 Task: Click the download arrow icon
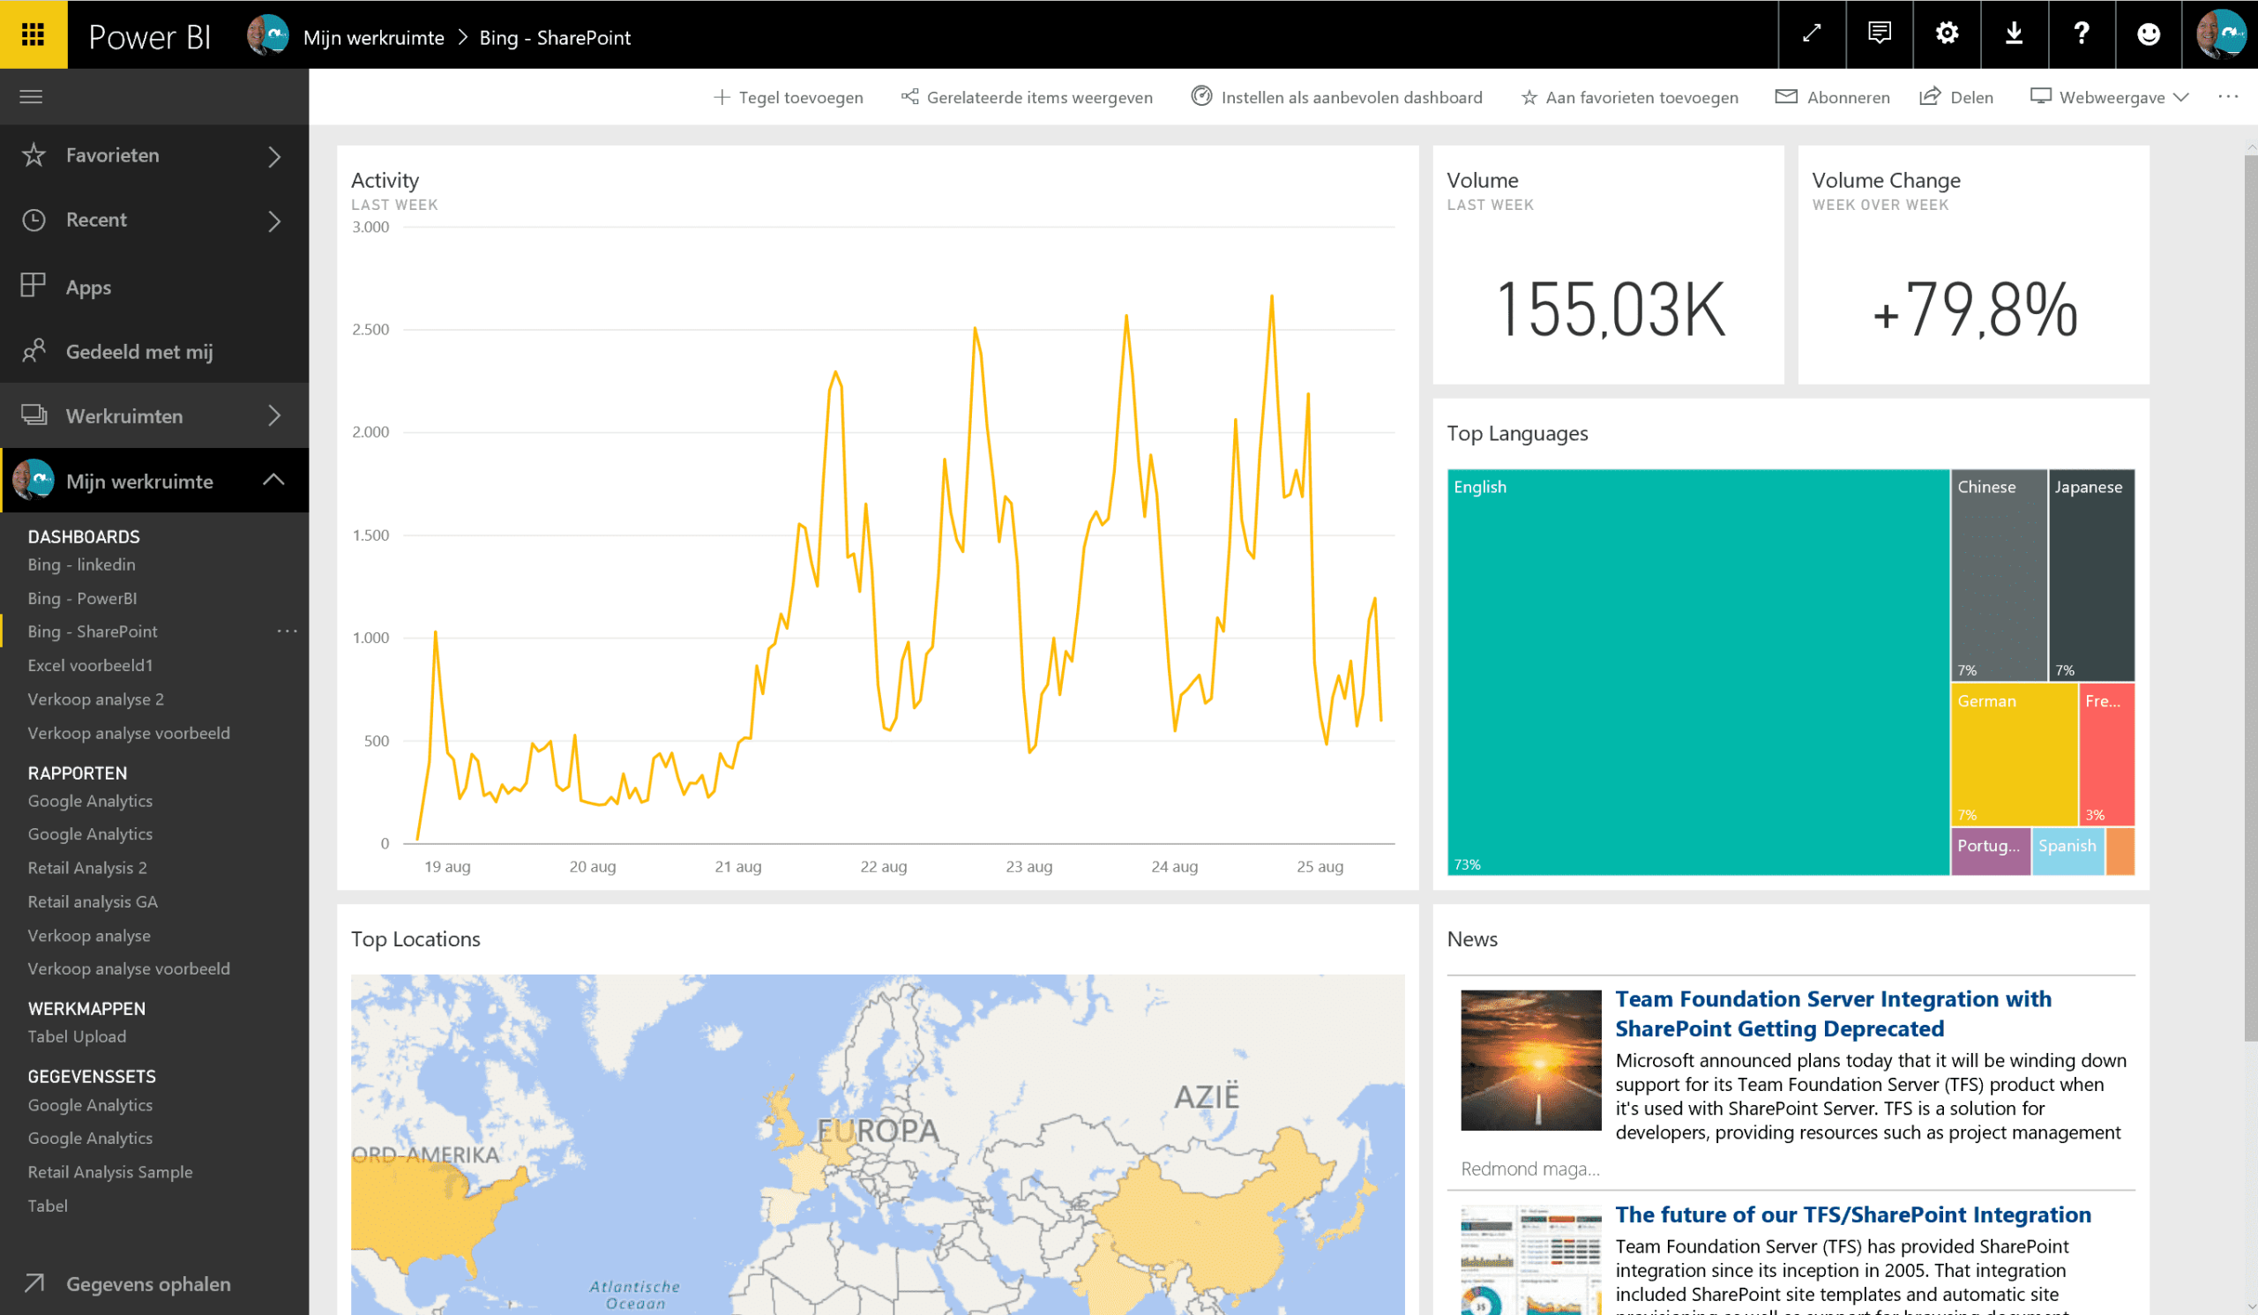2015,34
